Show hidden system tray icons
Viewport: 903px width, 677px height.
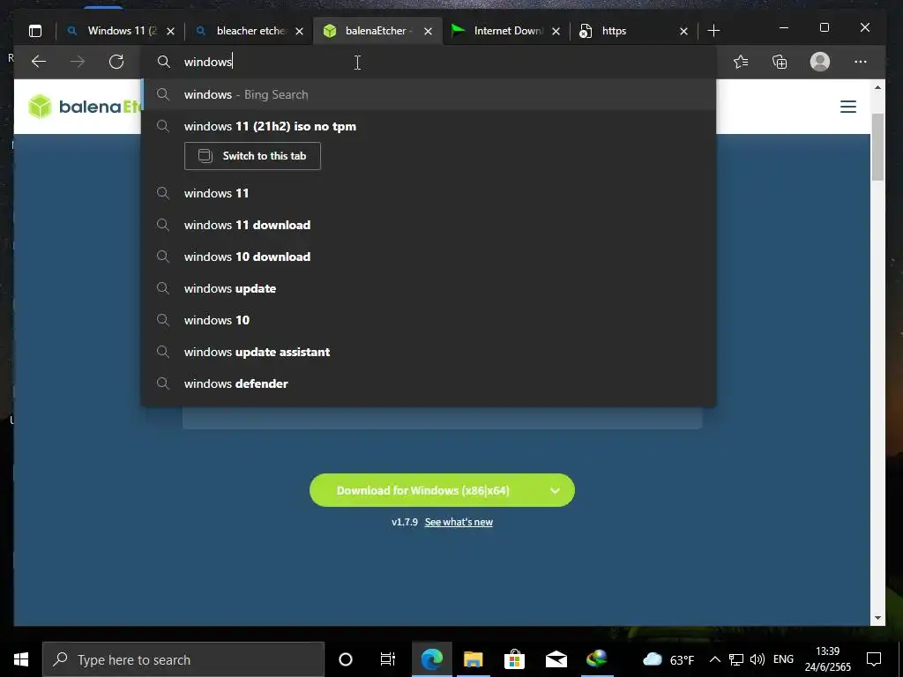714,659
